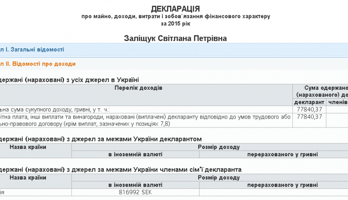
Task: Expand section I Загальні відомості header
Action: [32, 49]
